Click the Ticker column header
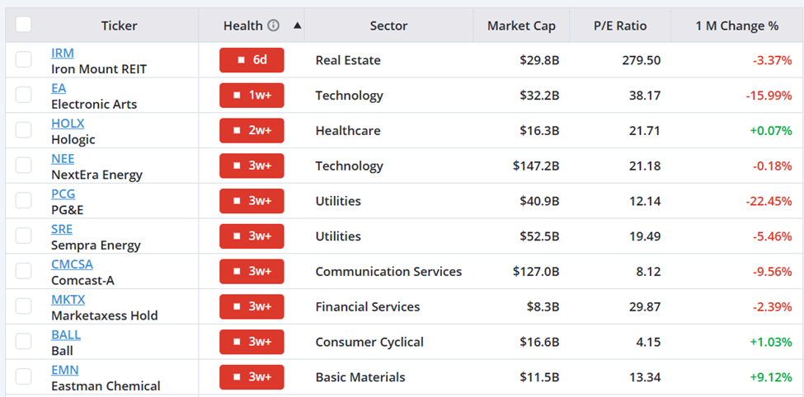 pos(119,26)
